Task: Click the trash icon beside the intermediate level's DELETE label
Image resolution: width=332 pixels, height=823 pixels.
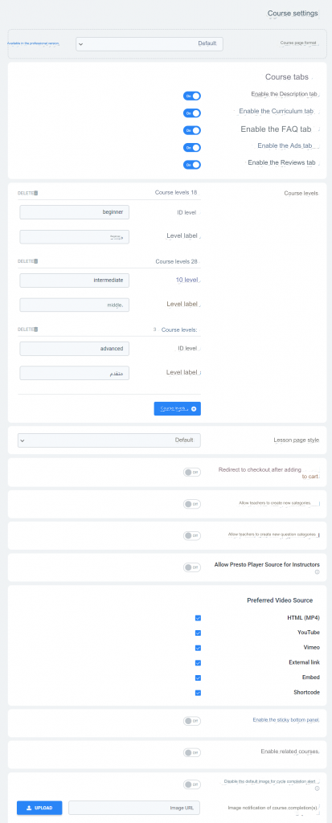Action: click(x=36, y=261)
